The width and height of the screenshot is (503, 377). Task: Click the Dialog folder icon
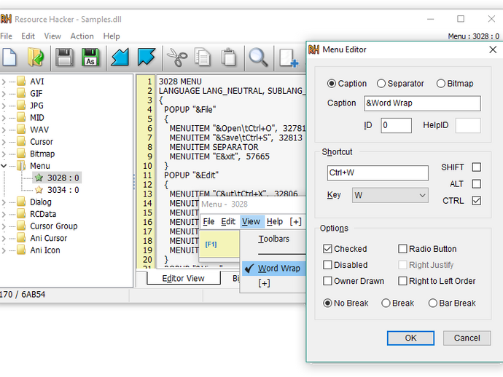click(x=21, y=202)
